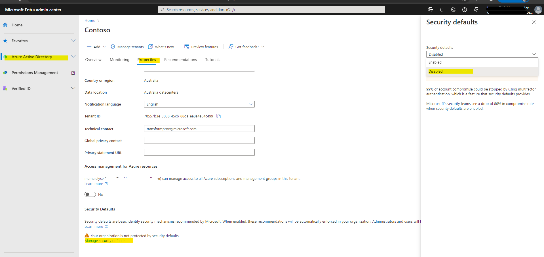This screenshot has height=257, width=544.
Task: Open Learn more link under Security Defaults
Action: [x=96, y=227]
